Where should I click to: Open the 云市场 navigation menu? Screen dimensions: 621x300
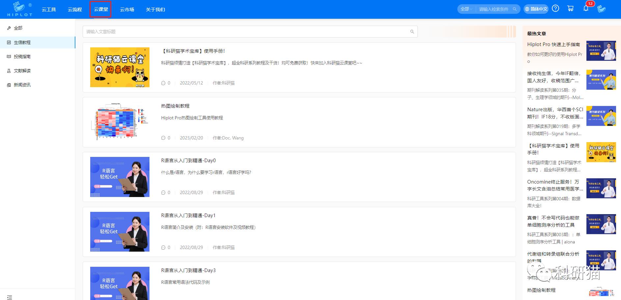click(x=127, y=10)
